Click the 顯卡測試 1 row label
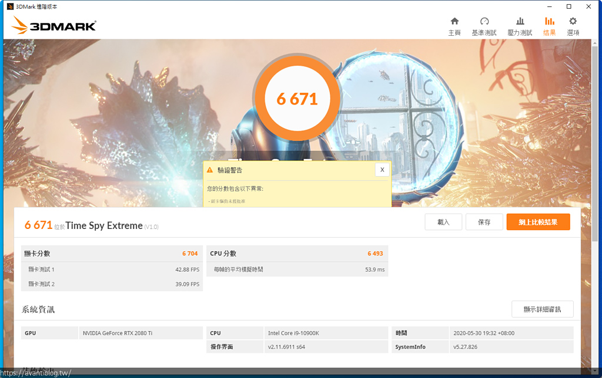Viewport: 602px width, 378px height. tap(41, 269)
